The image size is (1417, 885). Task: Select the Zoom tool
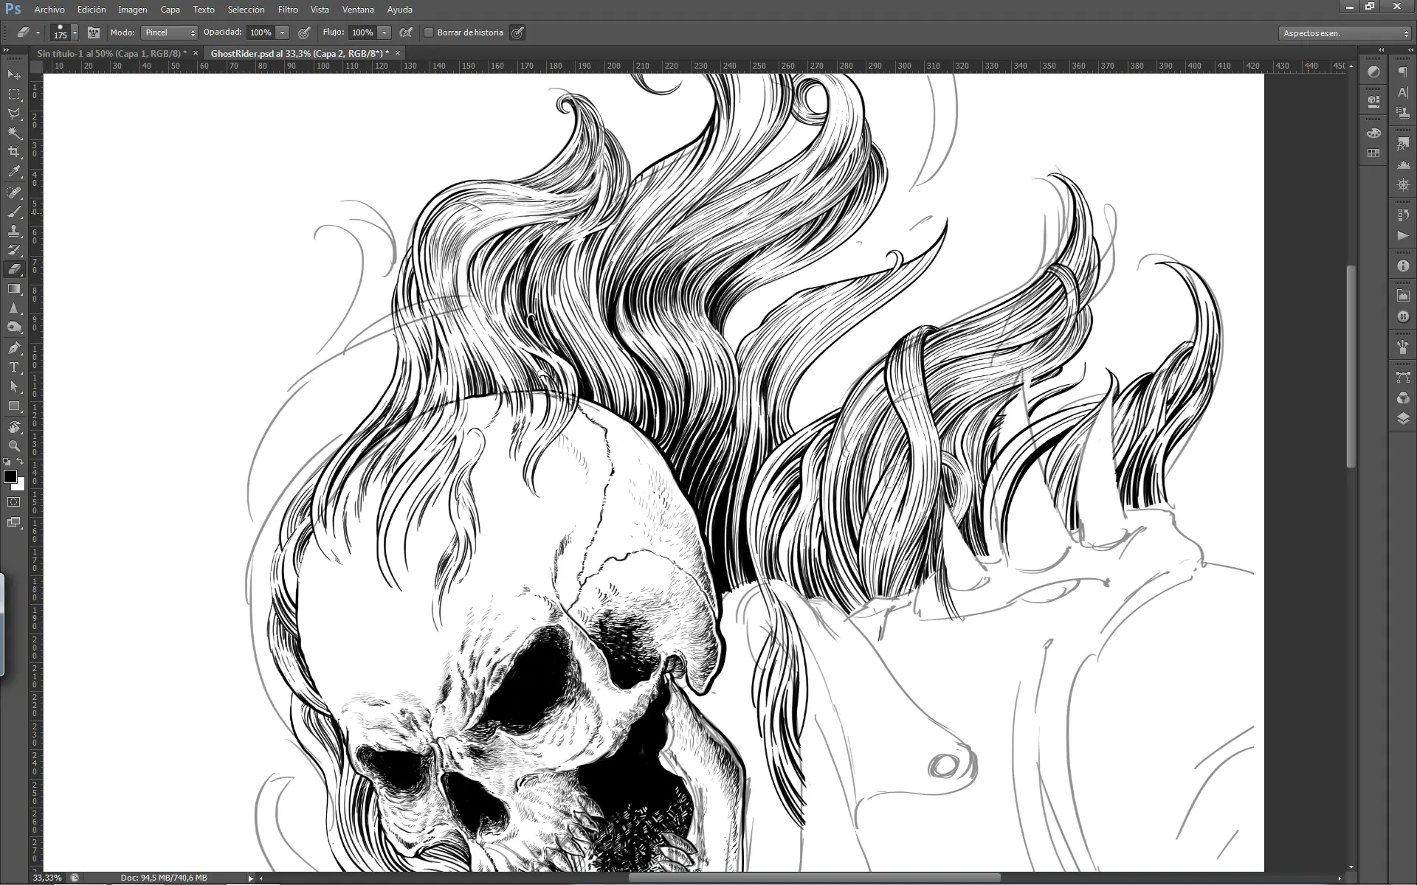point(14,446)
